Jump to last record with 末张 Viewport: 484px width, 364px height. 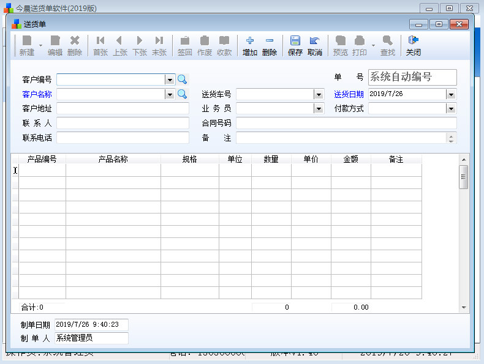point(159,46)
